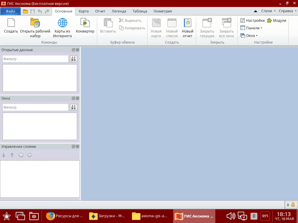Expand the Окна dropdown in ribbon

click(249, 36)
